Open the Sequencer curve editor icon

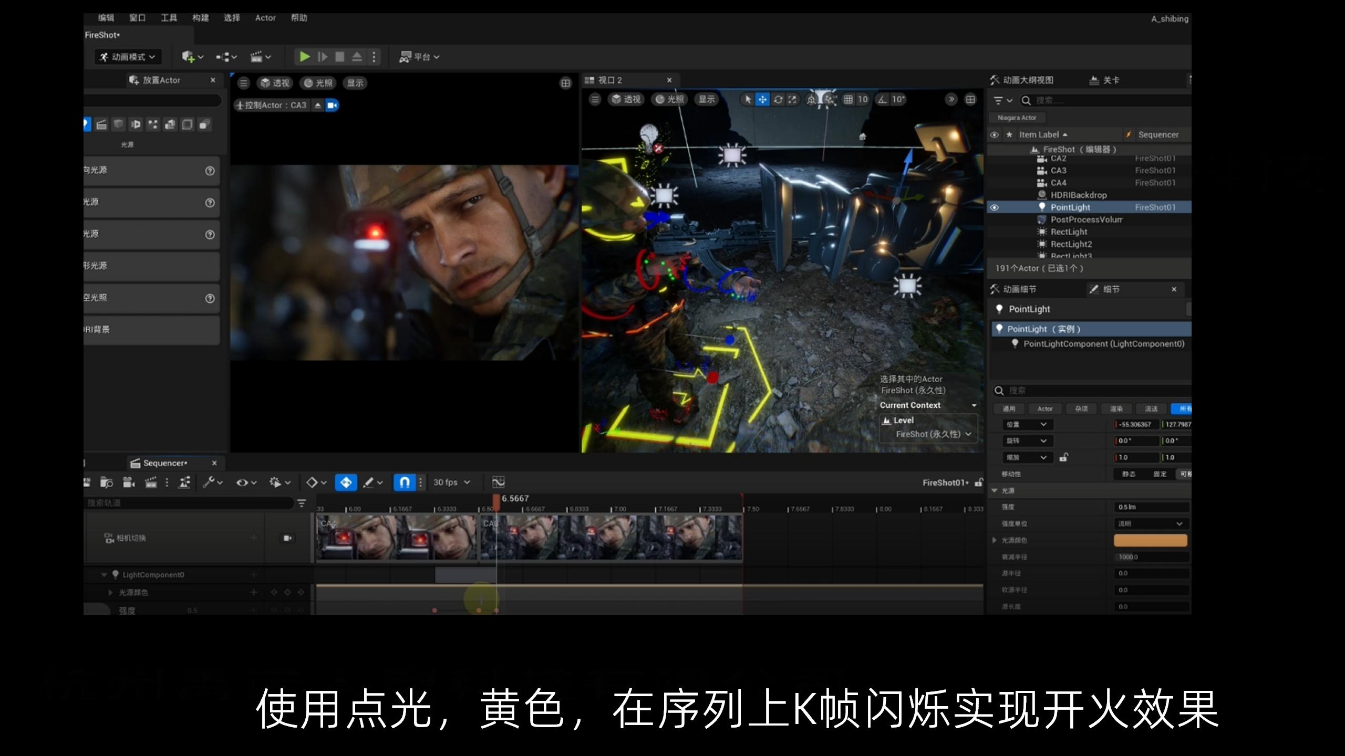498,482
